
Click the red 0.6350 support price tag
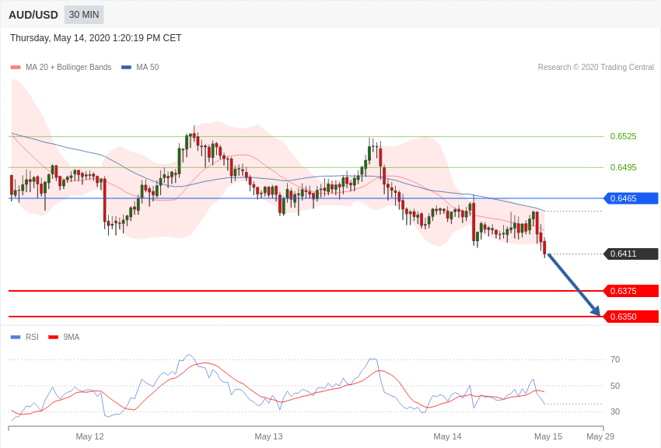(x=631, y=317)
